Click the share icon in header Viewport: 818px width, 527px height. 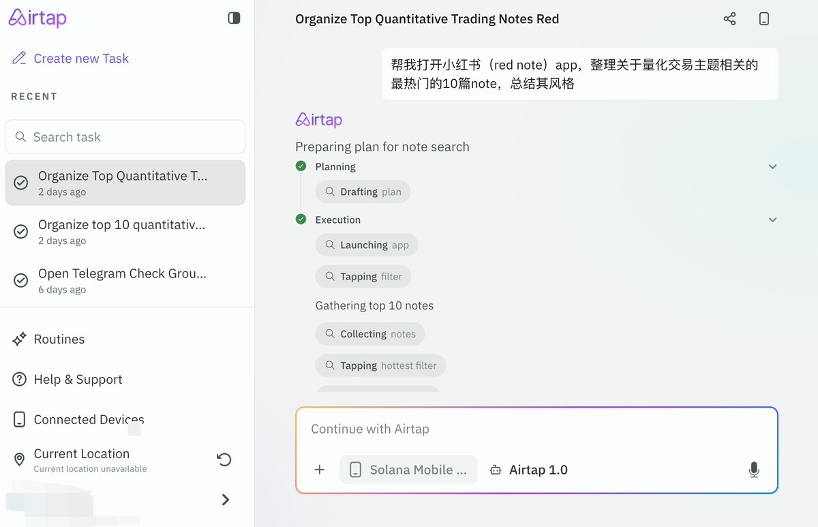(729, 19)
